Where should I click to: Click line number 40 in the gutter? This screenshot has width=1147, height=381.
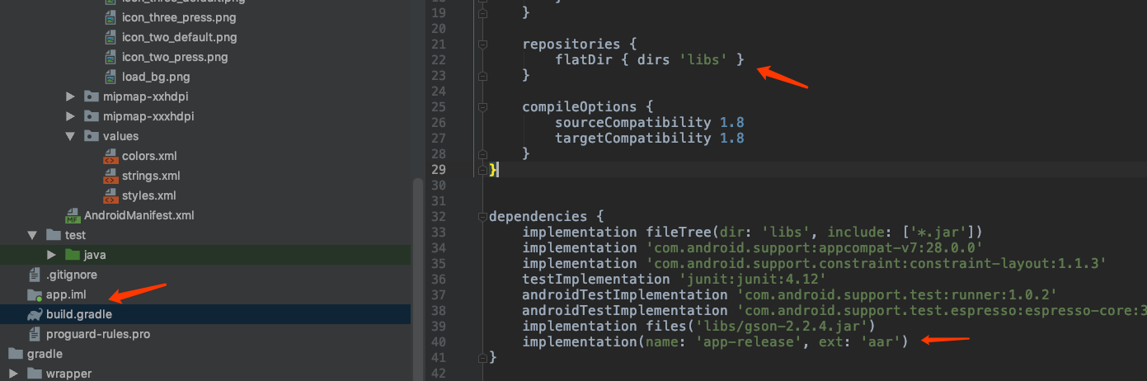tap(438, 342)
